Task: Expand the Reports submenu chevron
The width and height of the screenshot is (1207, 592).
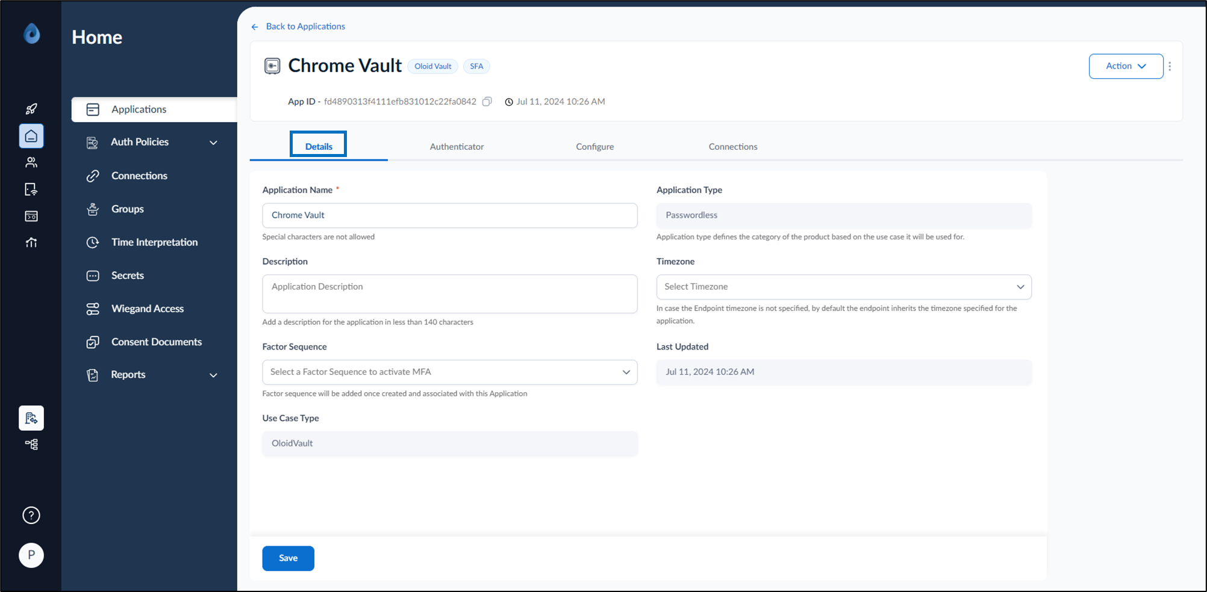Action: (x=213, y=375)
